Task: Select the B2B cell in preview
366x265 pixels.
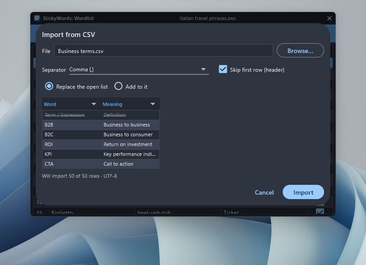Action: point(72,125)
